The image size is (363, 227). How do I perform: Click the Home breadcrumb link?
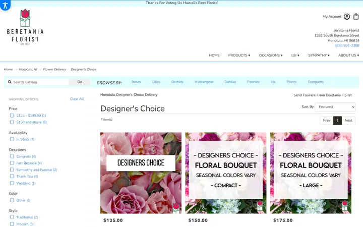click(9, 69)
